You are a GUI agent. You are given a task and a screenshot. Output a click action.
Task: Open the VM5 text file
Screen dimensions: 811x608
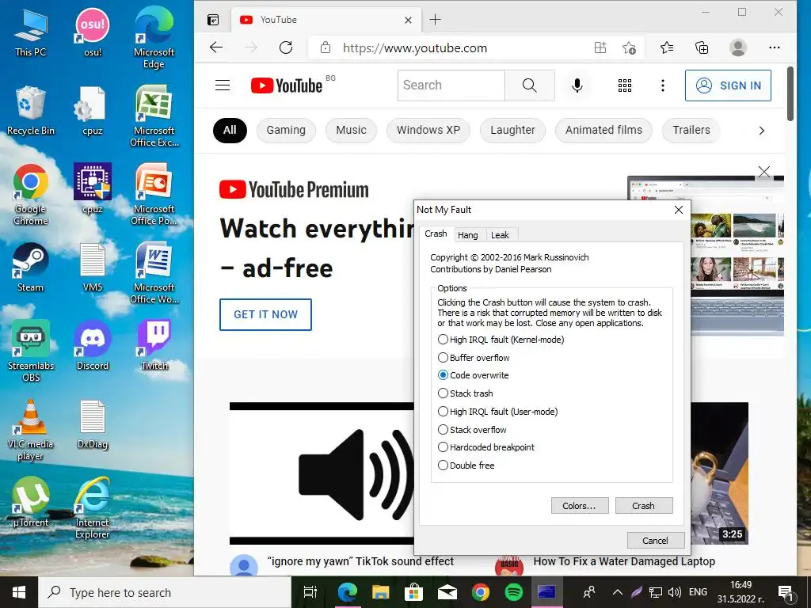tap(93, 268)
